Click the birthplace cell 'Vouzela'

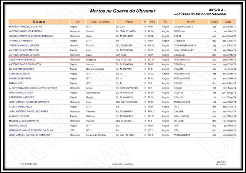[x=90, y=31]
